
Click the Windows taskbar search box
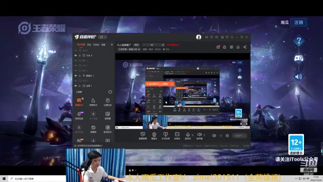click(x=37, y=179)
